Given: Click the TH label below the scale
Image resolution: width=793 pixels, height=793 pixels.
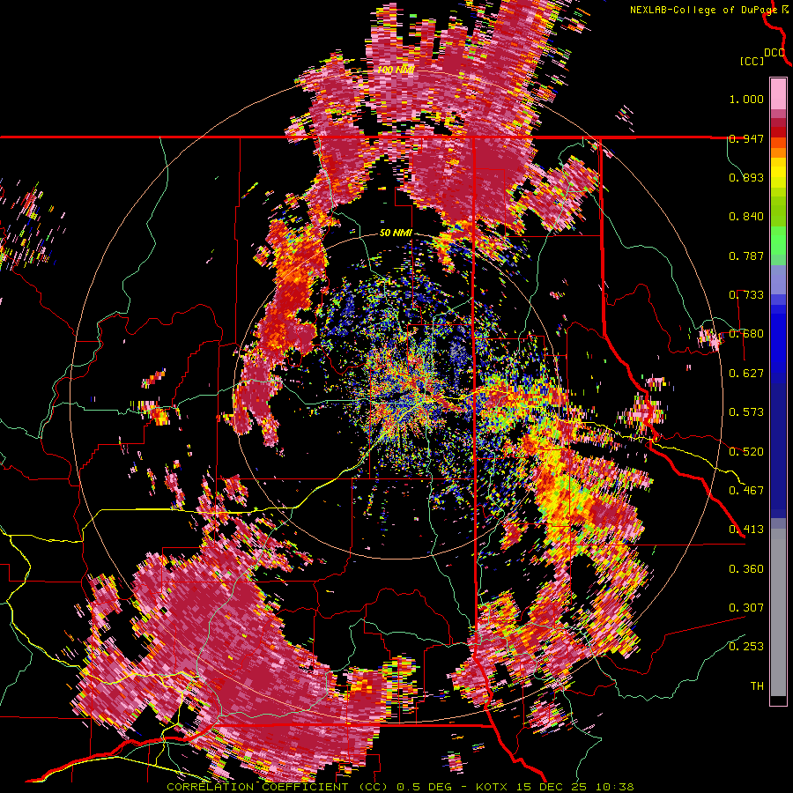Looking at the screenshot, I should coord(757,686).
